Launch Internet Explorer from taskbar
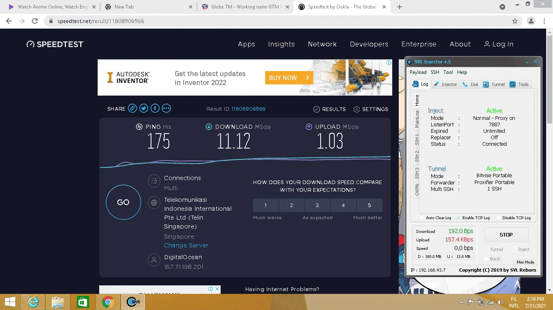The width and height of the screenshot is (553, 310). pyautogui.click(x=33, y=302)
